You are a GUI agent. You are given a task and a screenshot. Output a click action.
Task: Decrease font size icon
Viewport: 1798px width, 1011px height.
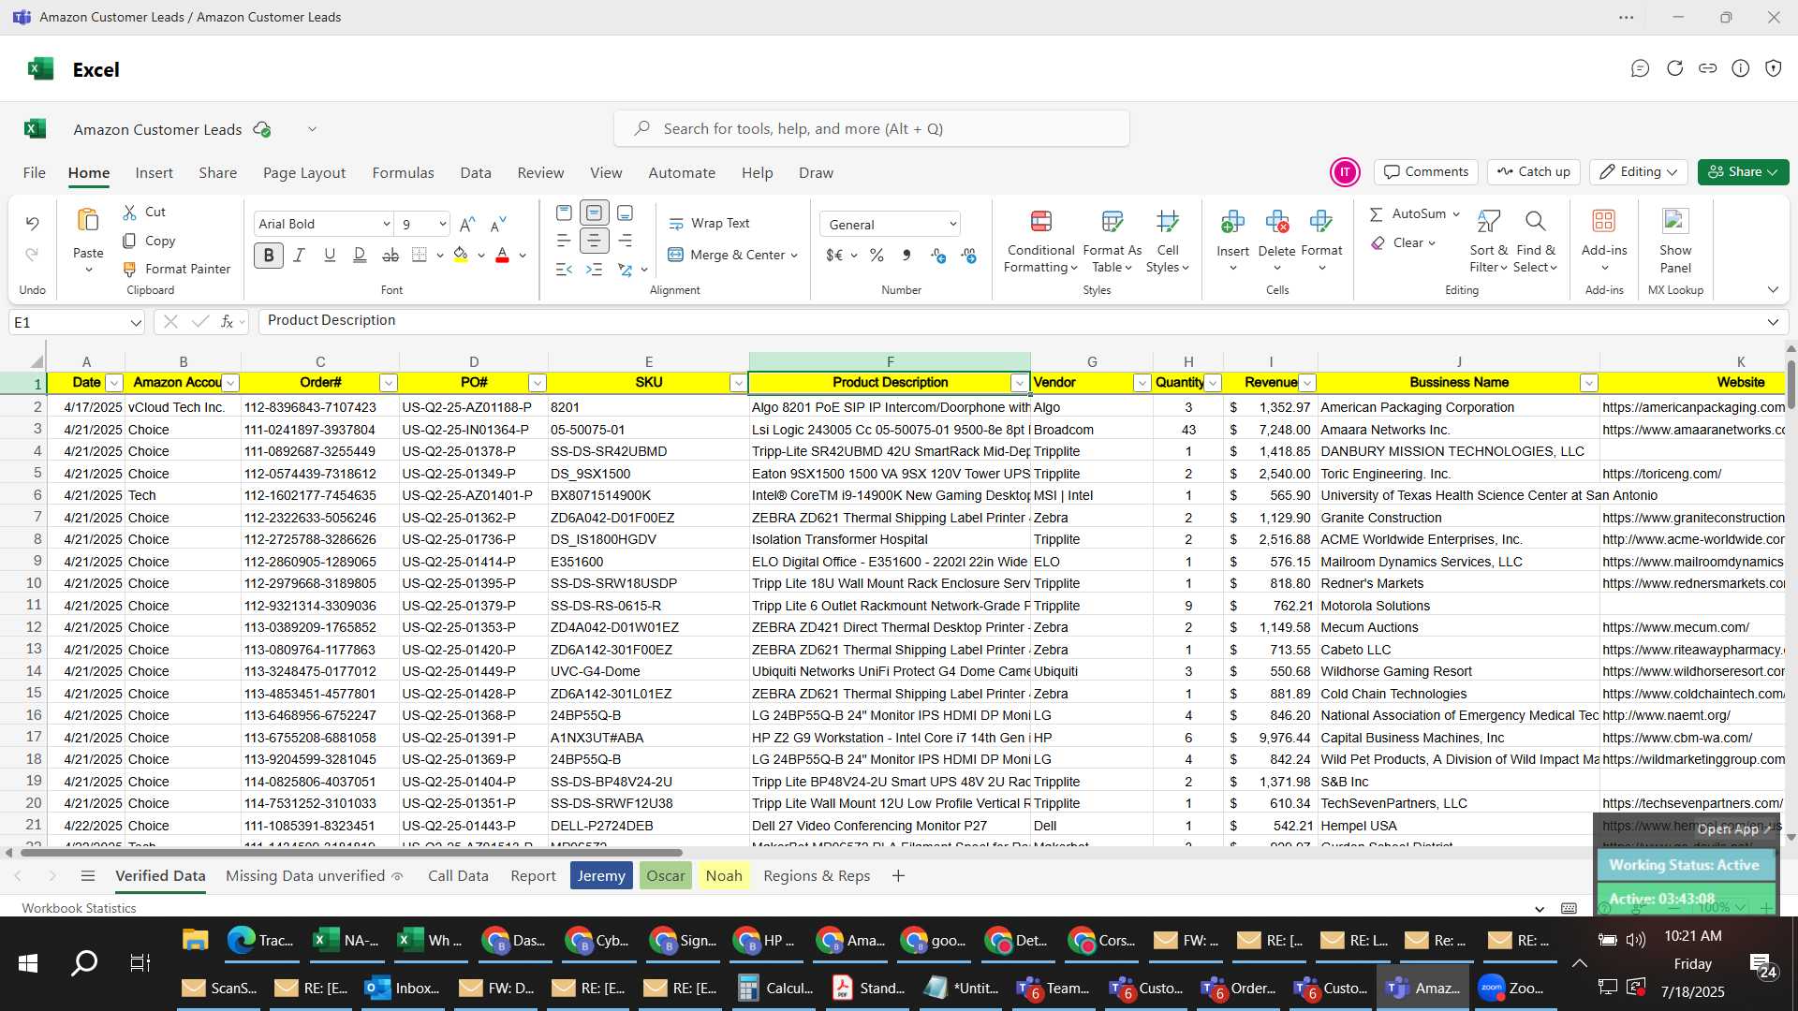tap(498, 224)
